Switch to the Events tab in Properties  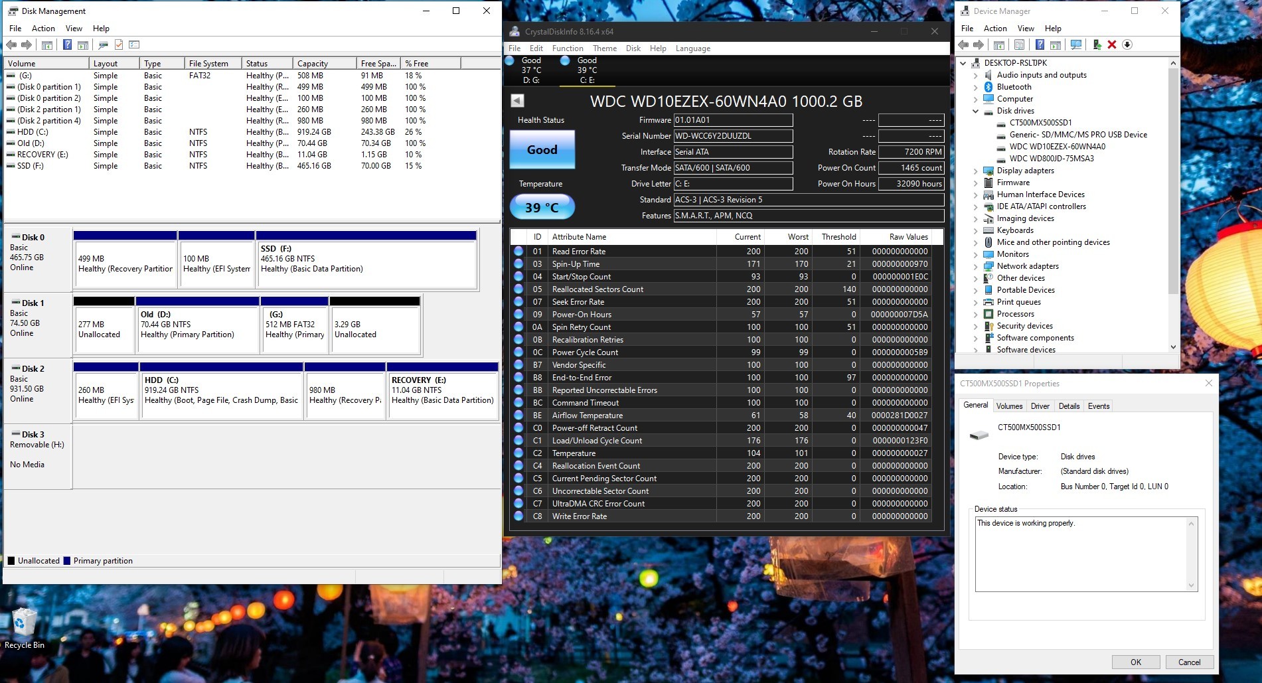1099,406
